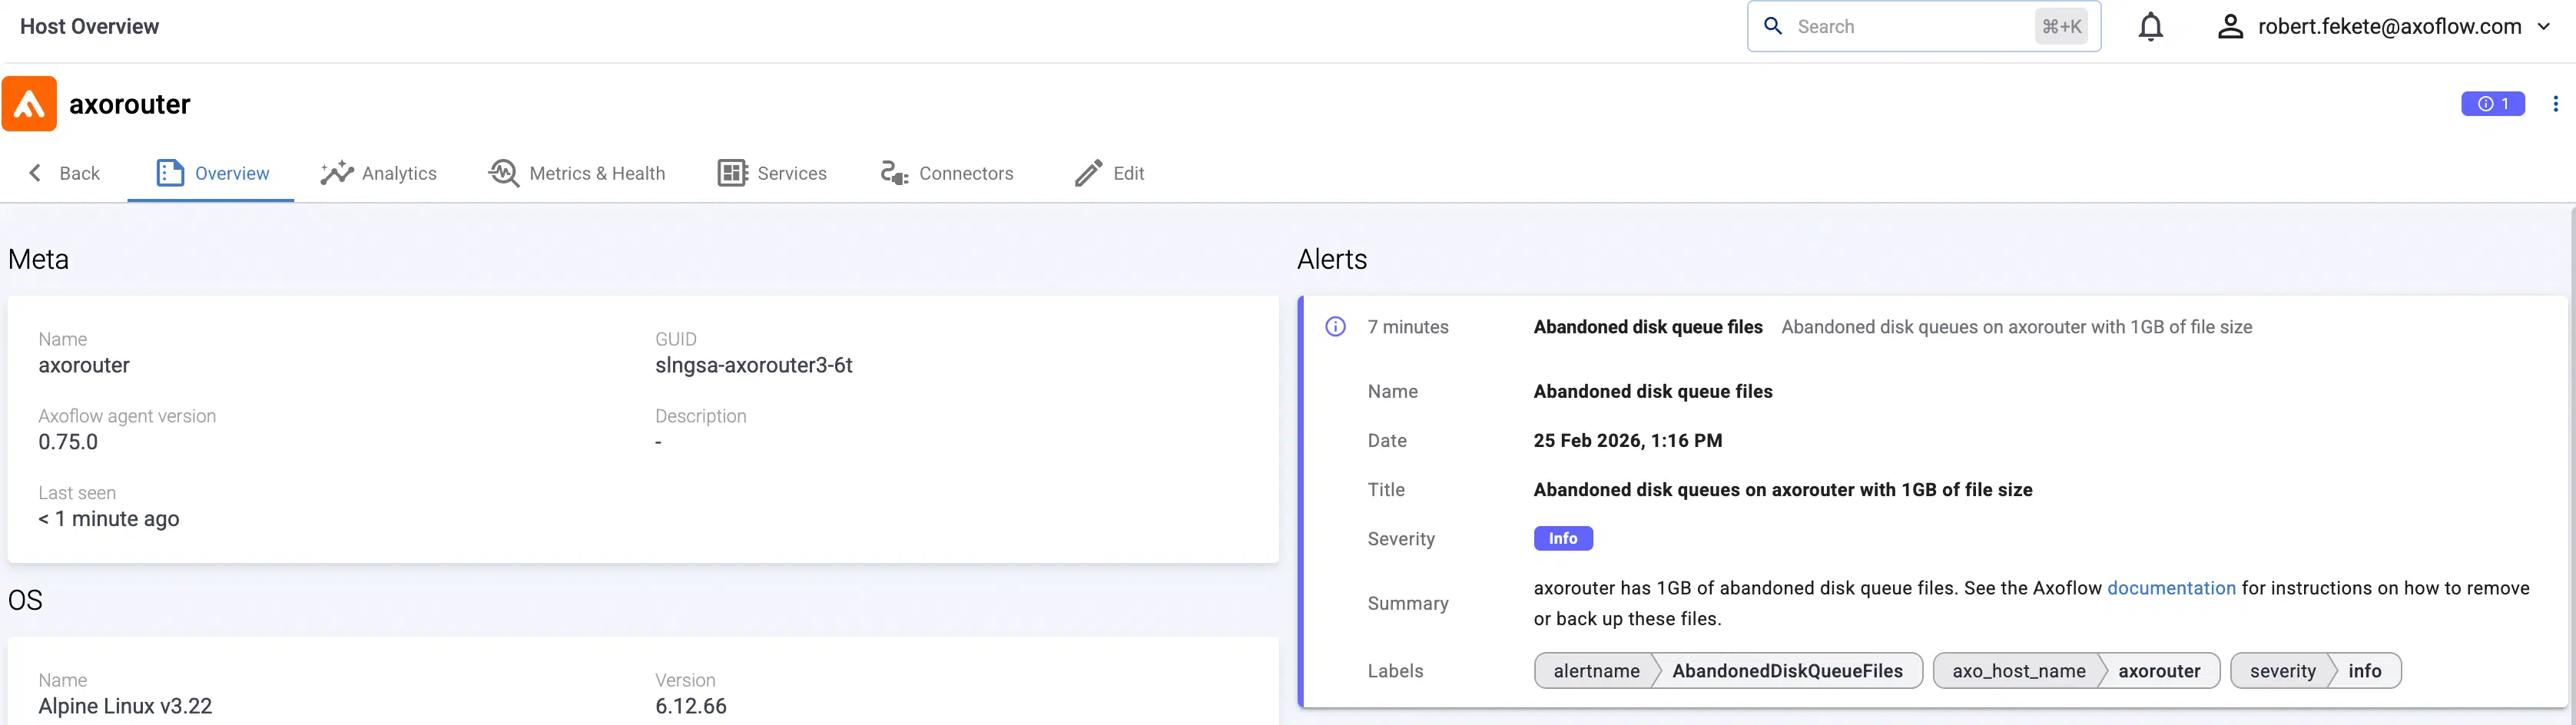Go Back to the previous page
The width and height of the screenshot is (2576, 725).
(63, 173)
